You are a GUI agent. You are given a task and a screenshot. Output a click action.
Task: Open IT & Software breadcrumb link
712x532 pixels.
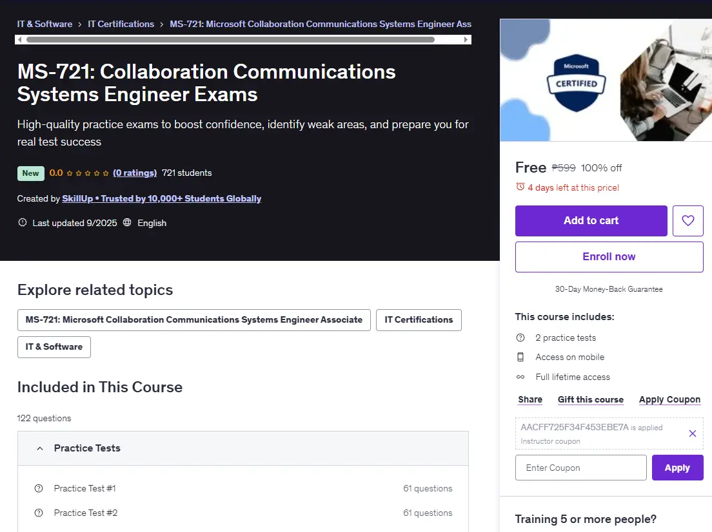[x=44, y=24]
